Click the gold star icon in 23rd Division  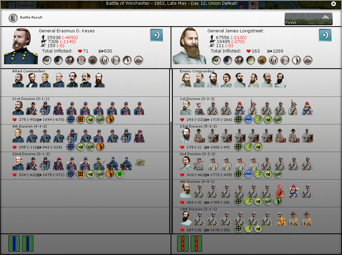pos(248,147)
